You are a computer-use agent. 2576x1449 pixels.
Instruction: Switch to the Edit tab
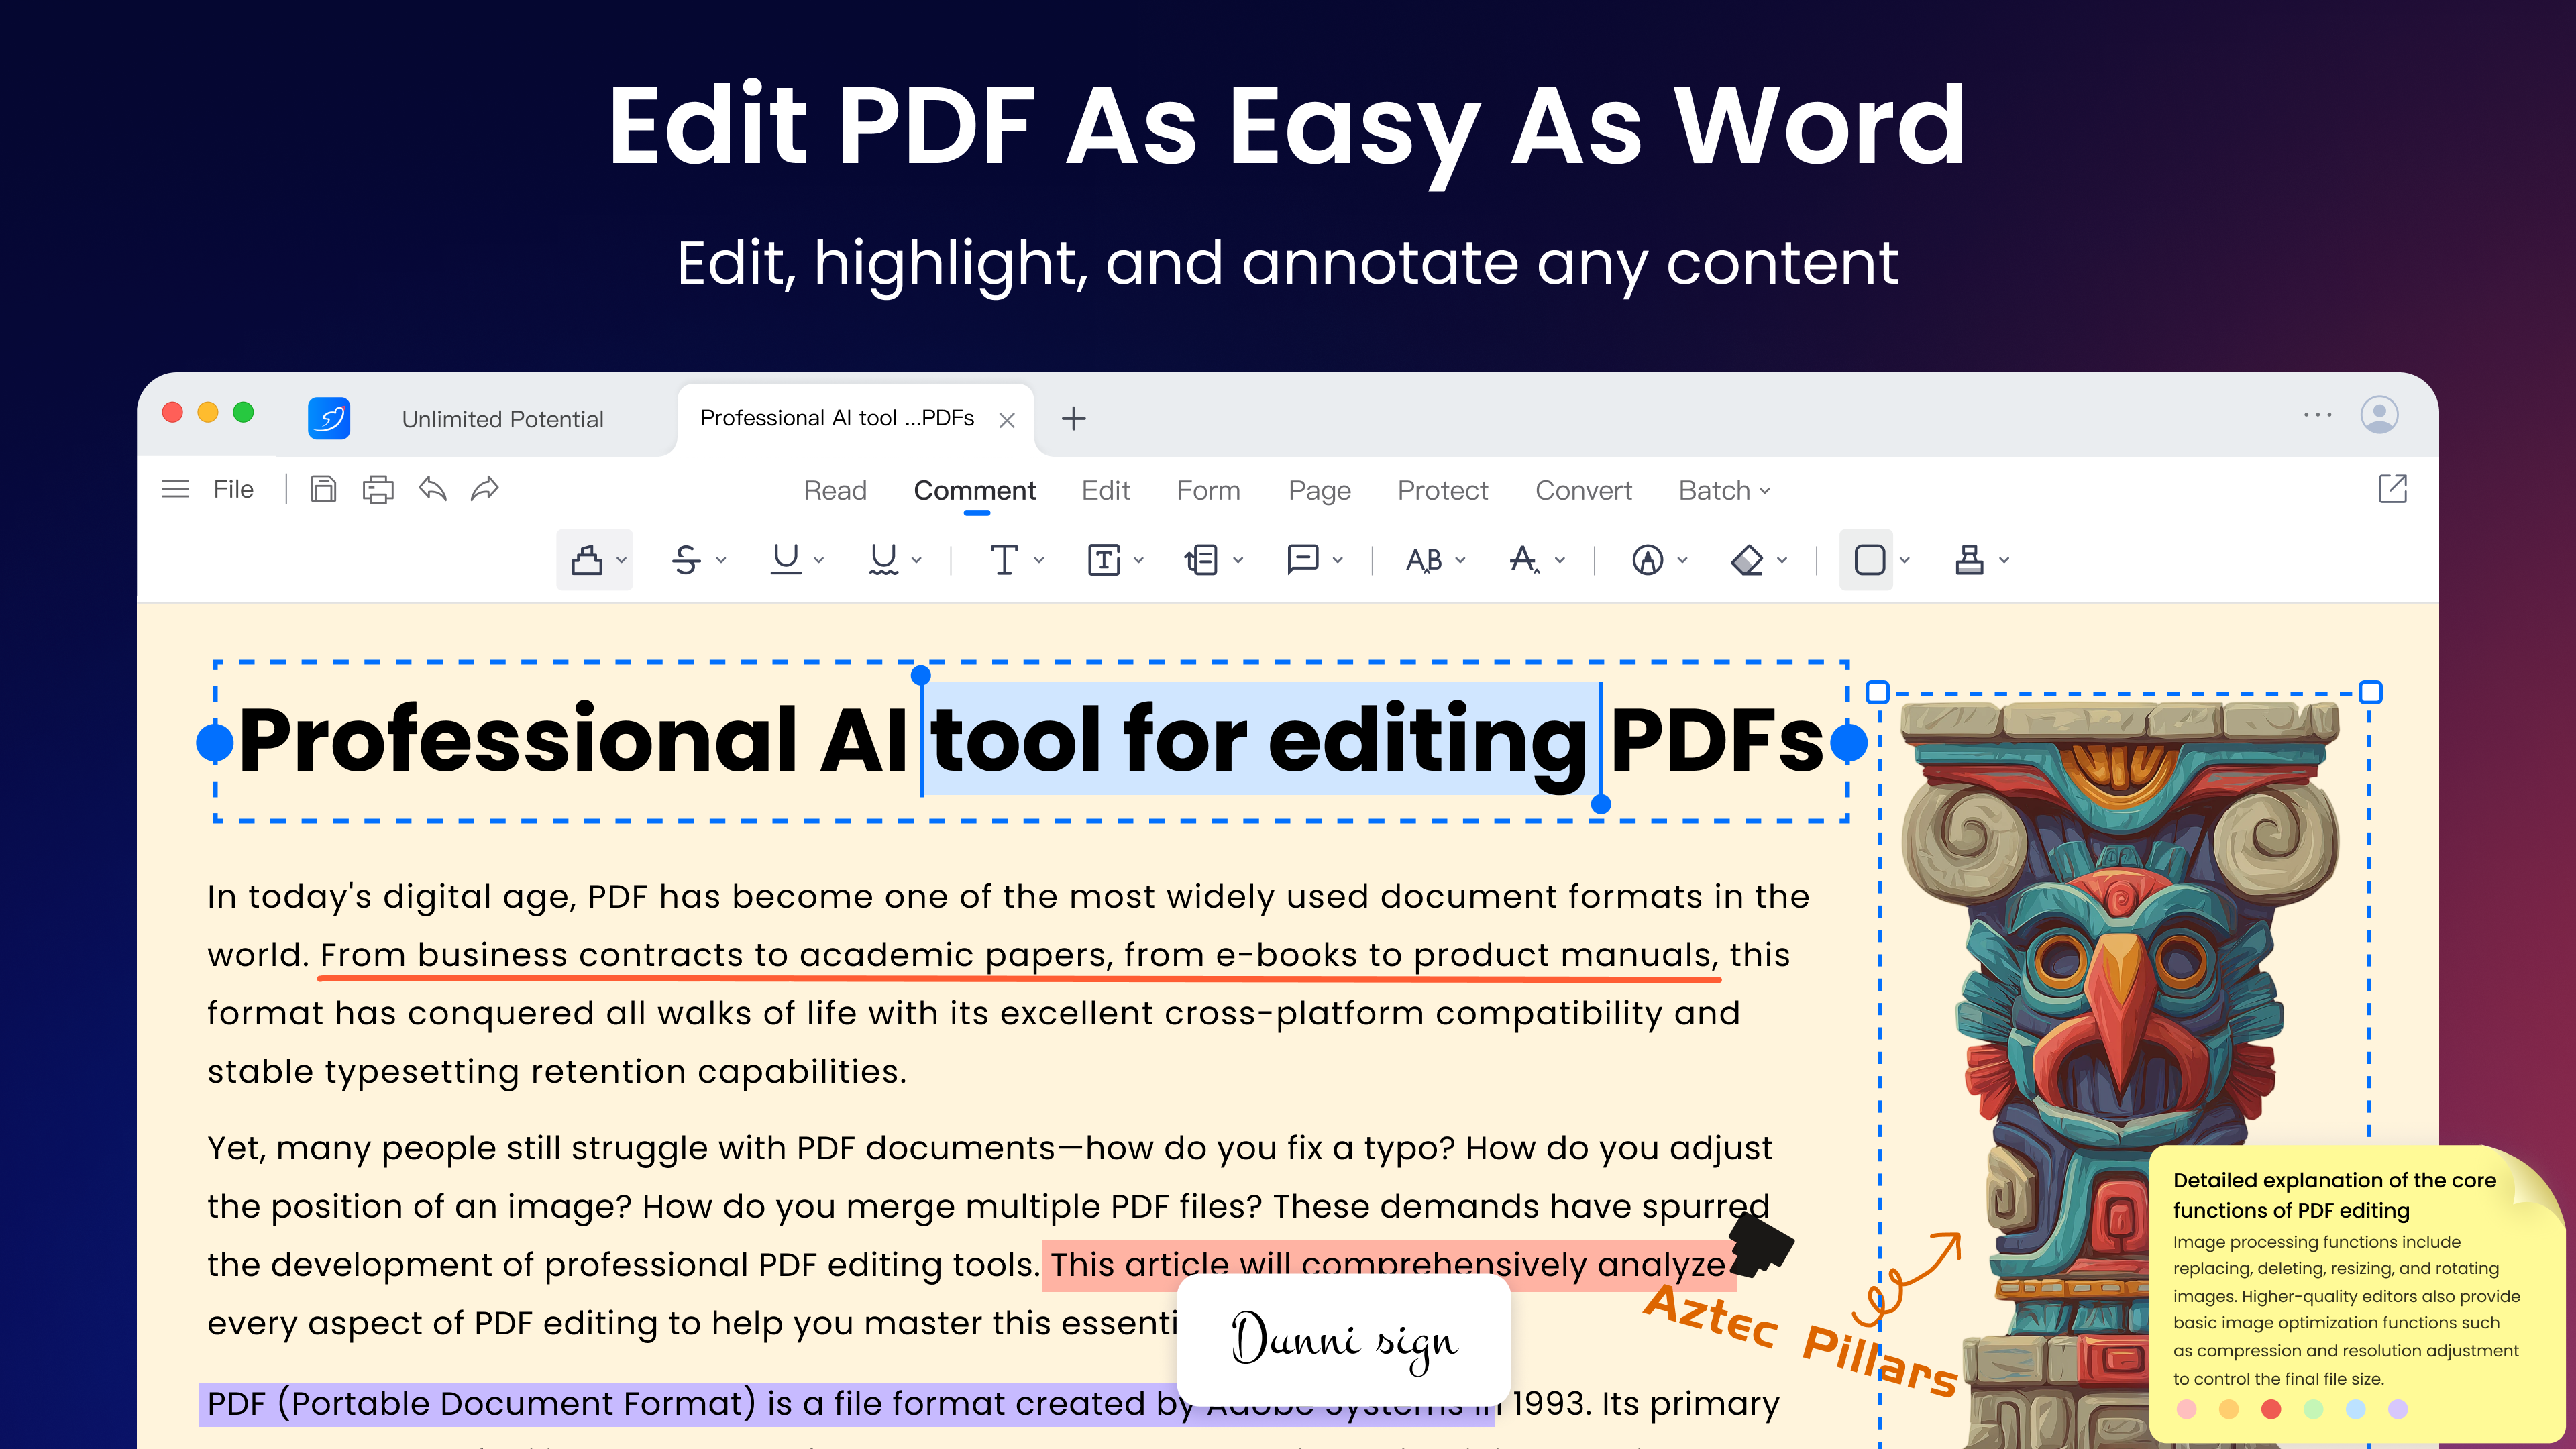tap(1105, 490)
